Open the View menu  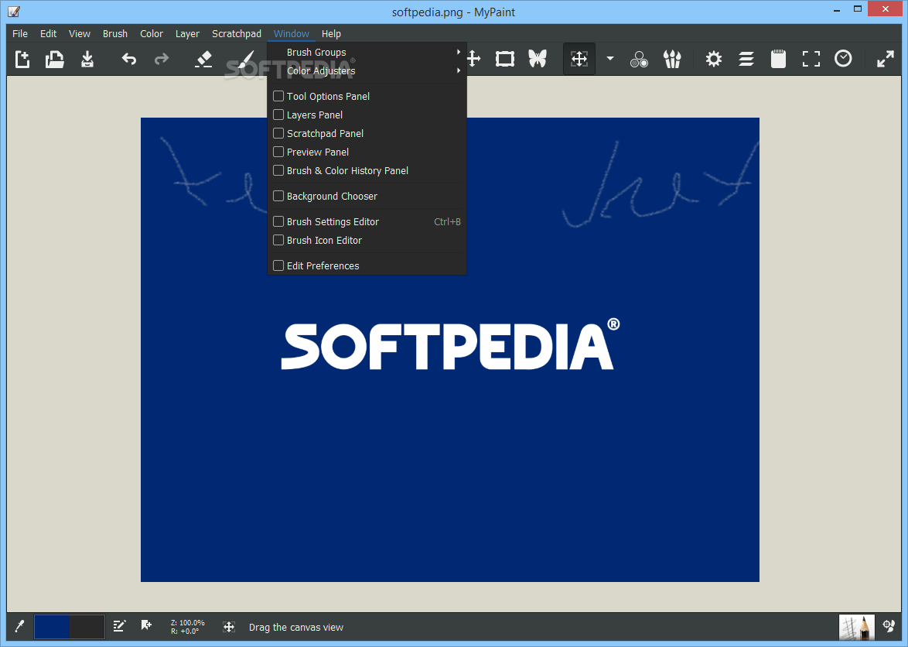(x=80, y=33)
